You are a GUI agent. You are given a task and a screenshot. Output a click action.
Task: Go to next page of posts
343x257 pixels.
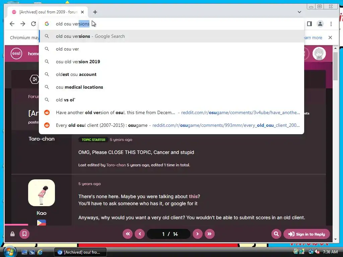pos(198,234)
